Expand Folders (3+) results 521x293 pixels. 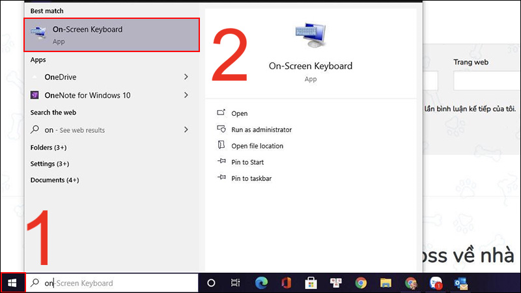point(48,148)
